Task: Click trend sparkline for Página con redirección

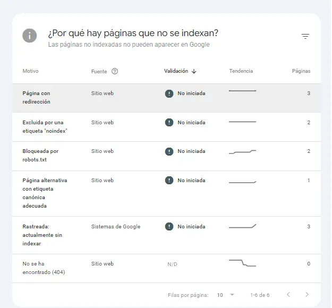Action: pyautogui.click(x=242, y=91)
